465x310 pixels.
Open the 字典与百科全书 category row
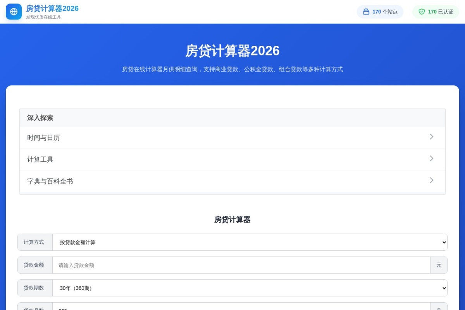pyautogui.click(x=232, y=181)
